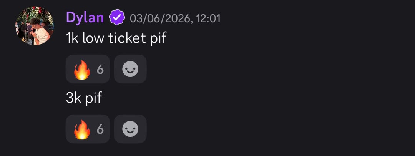
Task: Open add-reaction smiley below "1k low ticket pif"
Action: [130, 69]
